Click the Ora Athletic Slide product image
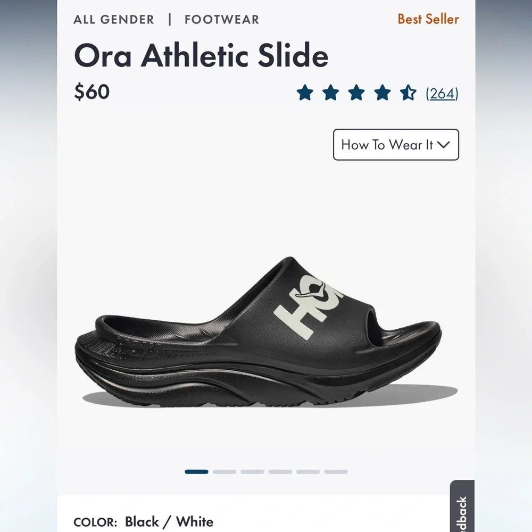 click(x=266, y=330)
